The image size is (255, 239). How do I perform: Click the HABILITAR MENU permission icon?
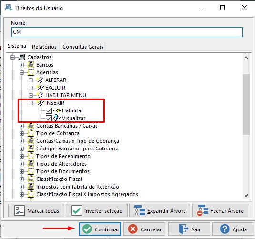(40, 95)
